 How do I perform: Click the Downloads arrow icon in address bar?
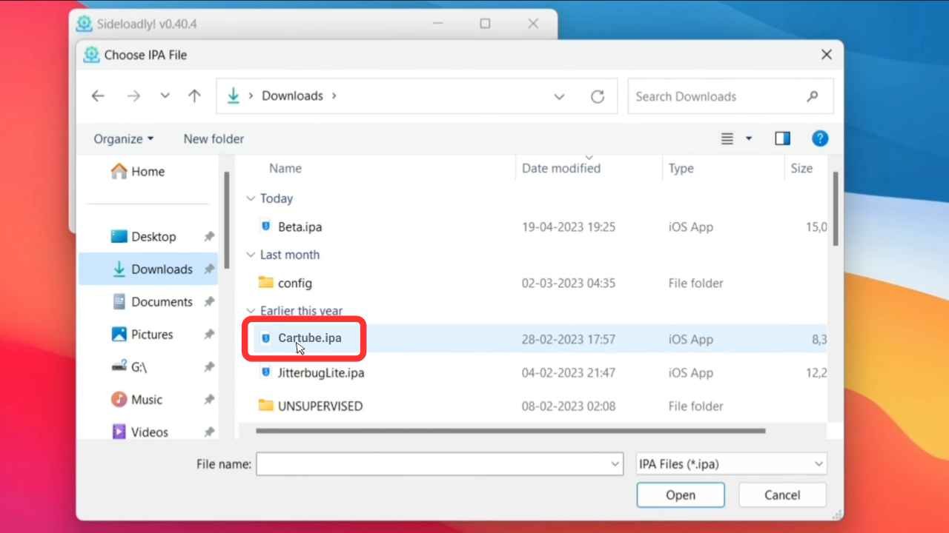[x=234, y=95]
